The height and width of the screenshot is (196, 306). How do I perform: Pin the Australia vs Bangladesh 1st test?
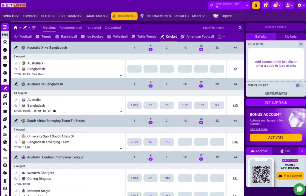coord(16,100)
